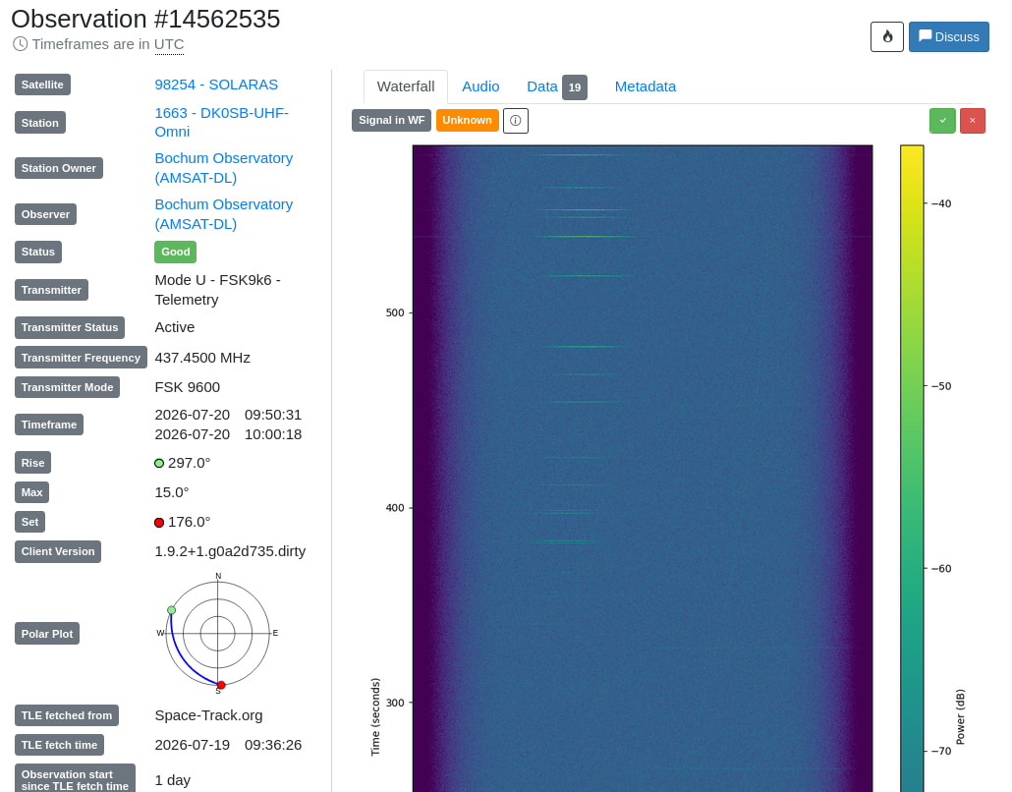Select the Metadata tab
Viewport: 1012px width, 792px height.
pos(646,86)
